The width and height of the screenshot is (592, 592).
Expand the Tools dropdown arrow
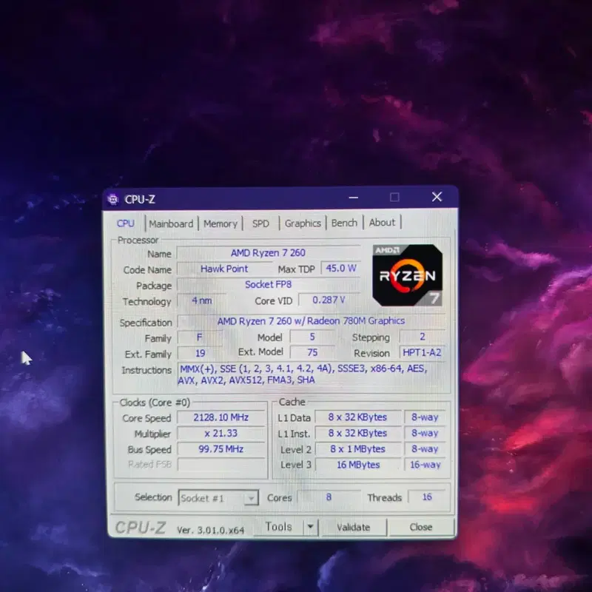pos(310,526)
